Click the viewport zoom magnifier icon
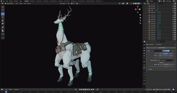This screenshot has height=93, width=177. 140,15
